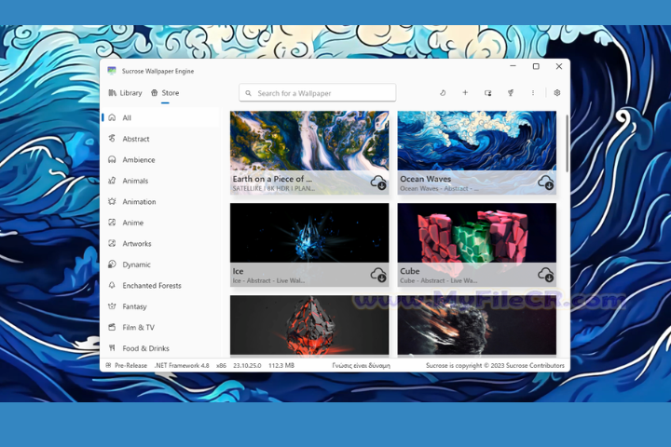
Task: Download the Cube wallpaper using cloud icon
Action: [545, 275]
